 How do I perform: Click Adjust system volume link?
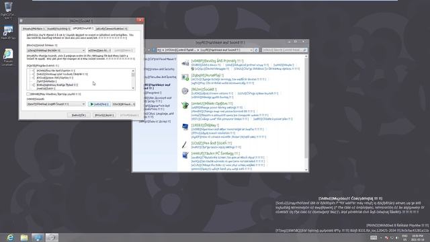[212, 93]
